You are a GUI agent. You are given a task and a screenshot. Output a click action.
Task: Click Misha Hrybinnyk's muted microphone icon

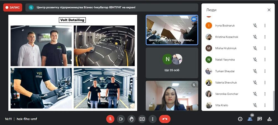click(255, 48)
